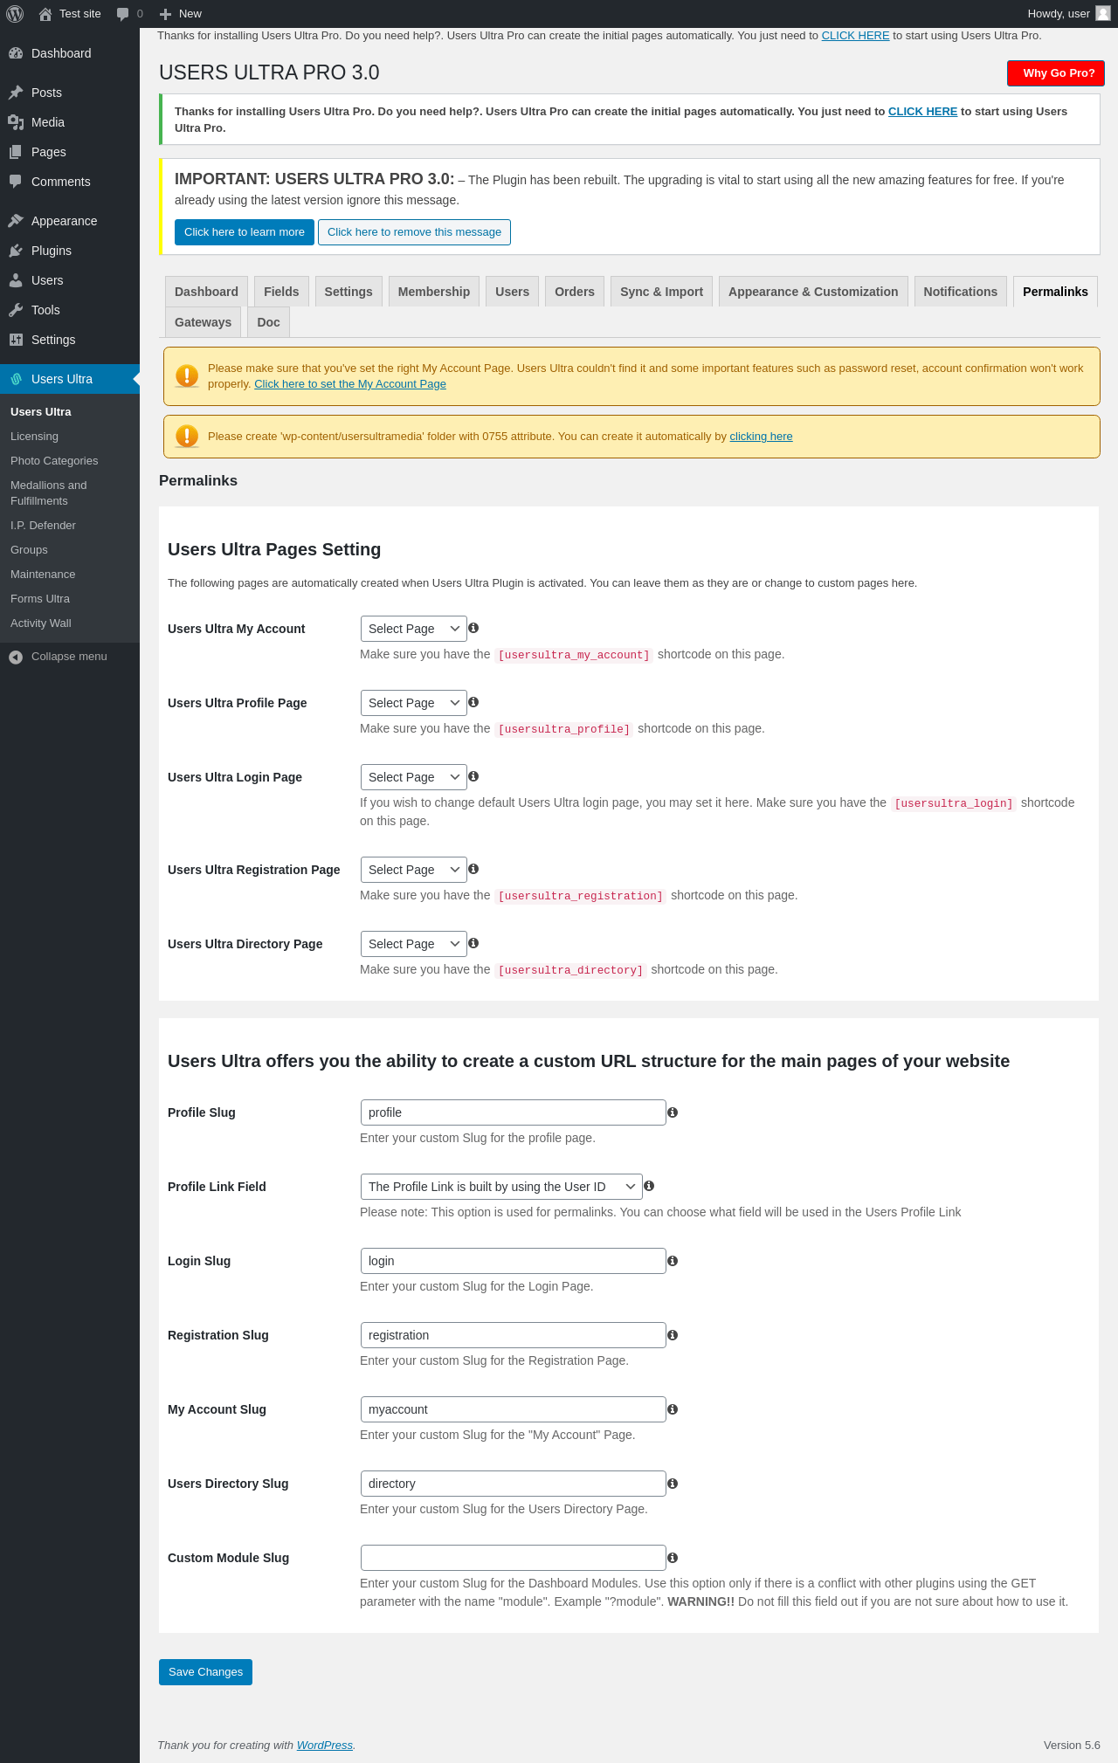Click 'Click here to learn more' button
Image resolution: width=1118 pixels, height=1763 pixels.
(245, 232)
